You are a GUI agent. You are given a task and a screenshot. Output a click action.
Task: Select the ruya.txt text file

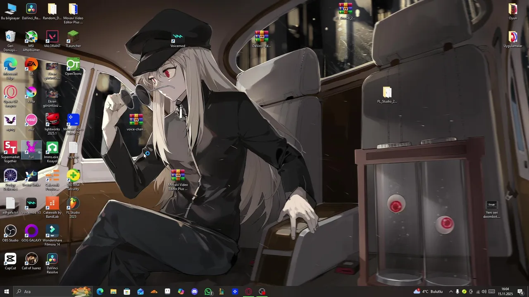(73, 151)
